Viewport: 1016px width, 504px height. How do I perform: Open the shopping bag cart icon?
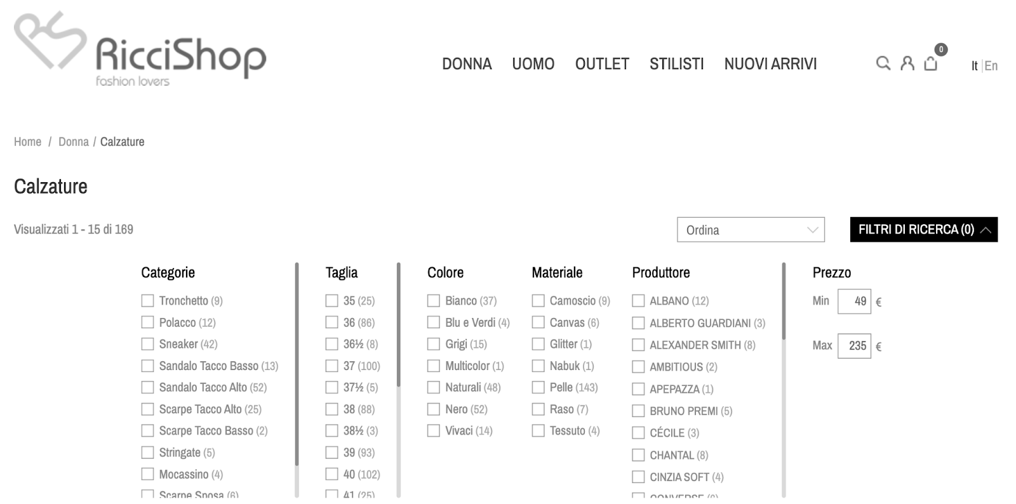point(930,63)
